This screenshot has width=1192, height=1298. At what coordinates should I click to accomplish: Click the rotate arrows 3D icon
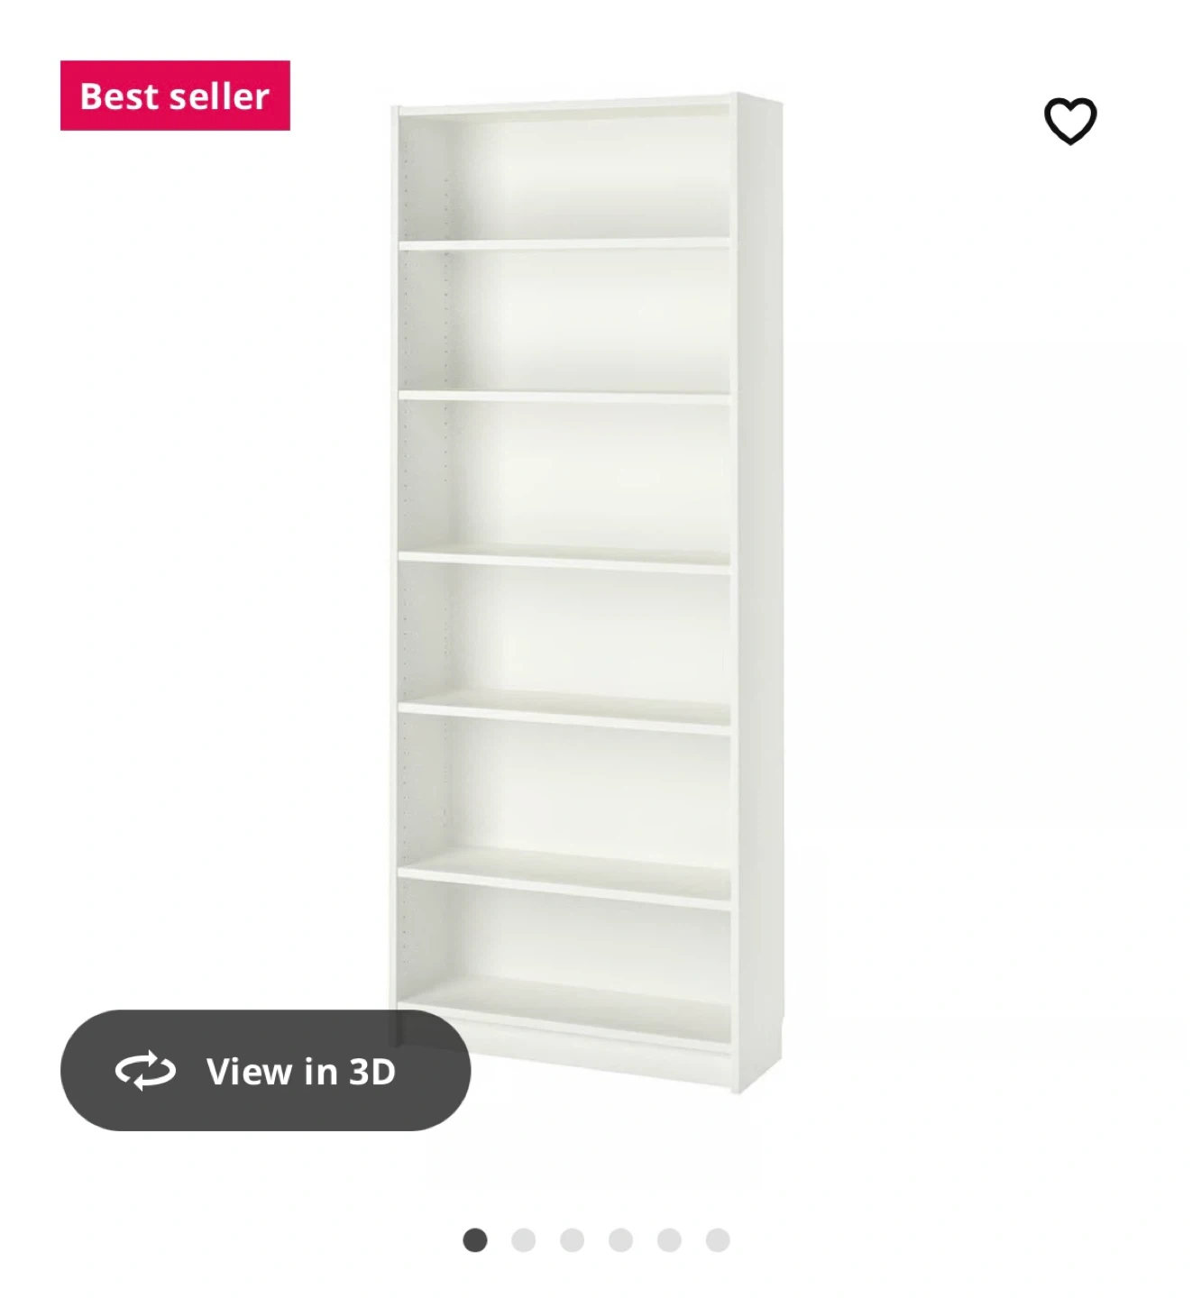click(x=145, y=1071)
